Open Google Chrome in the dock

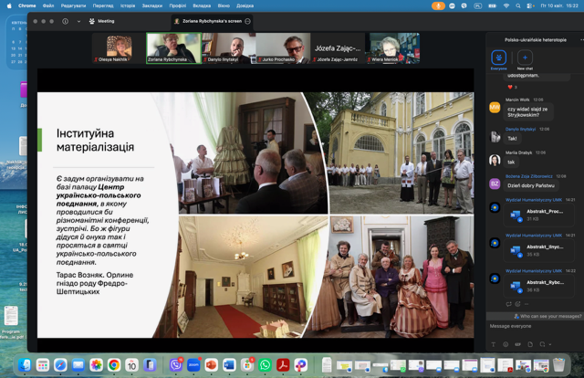[113, 364]
